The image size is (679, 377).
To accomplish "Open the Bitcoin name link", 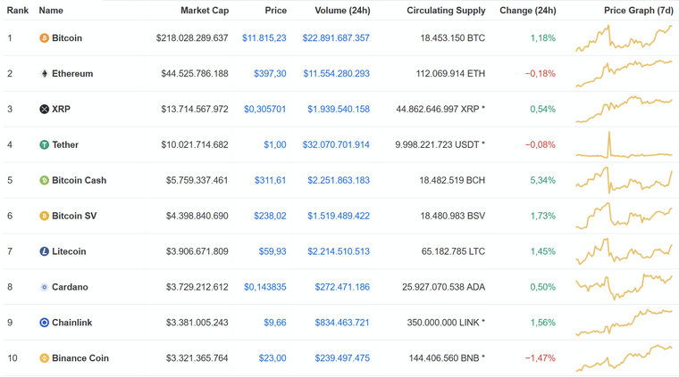I will tap(67, 38).
